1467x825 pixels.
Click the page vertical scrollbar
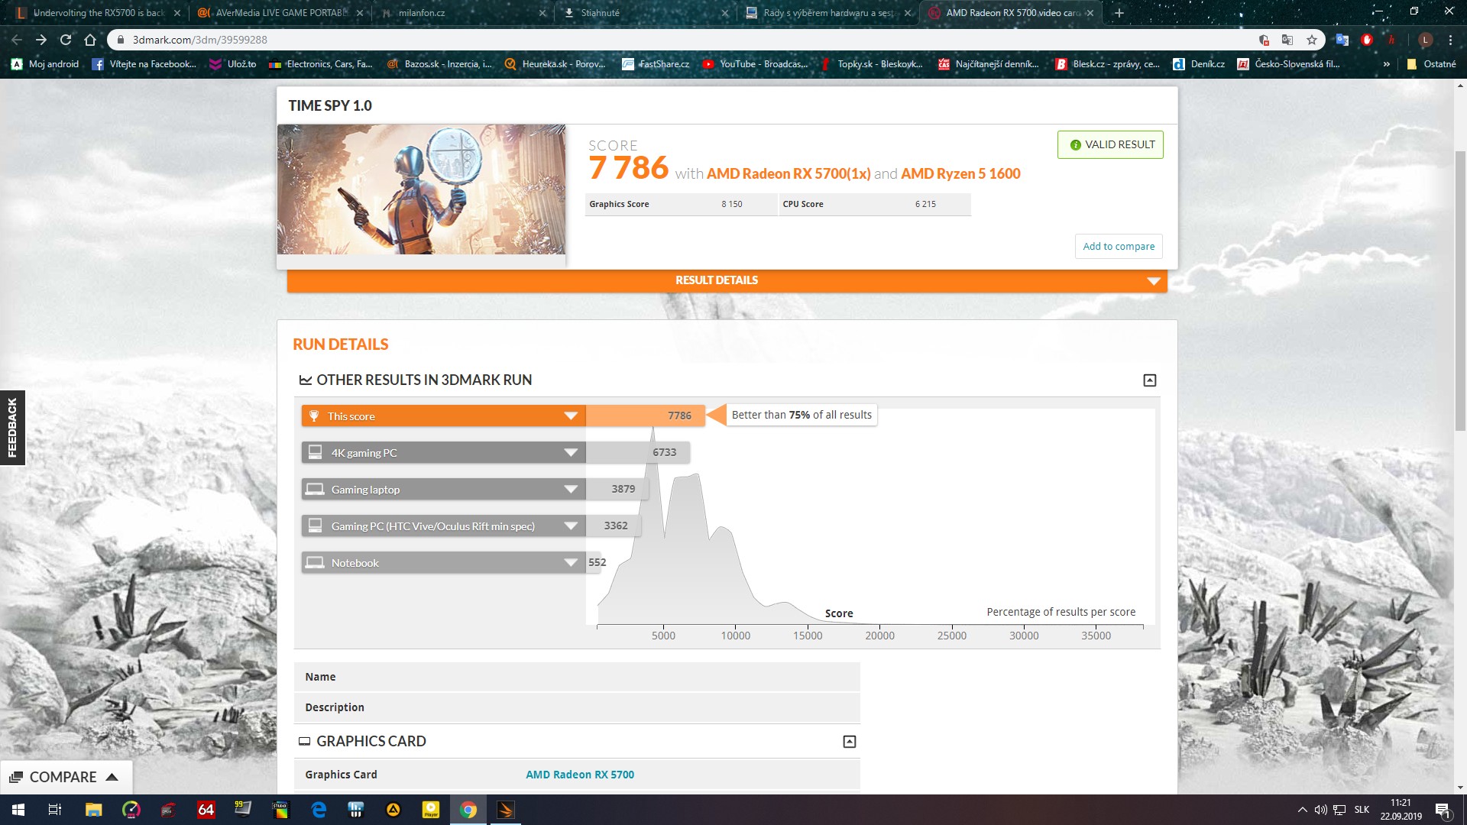point(1460,290)
